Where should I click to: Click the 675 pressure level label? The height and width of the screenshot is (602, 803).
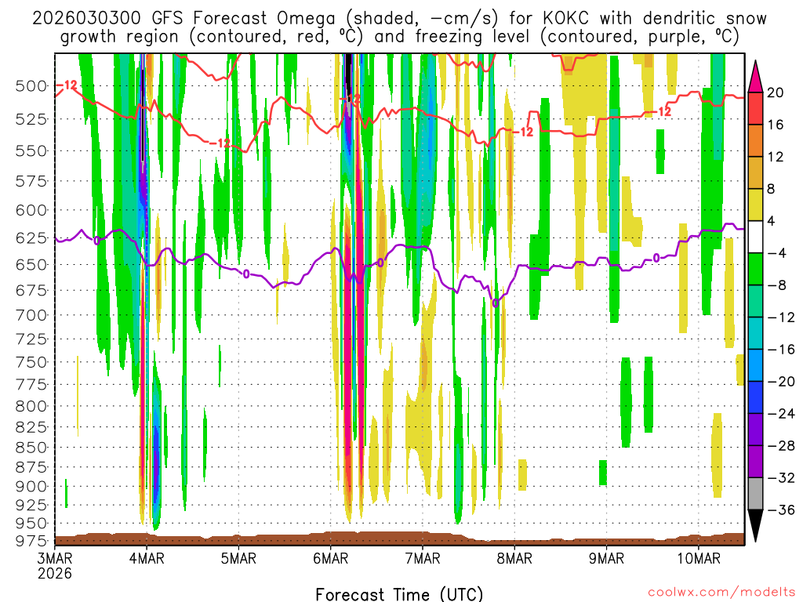pos(31,291)
